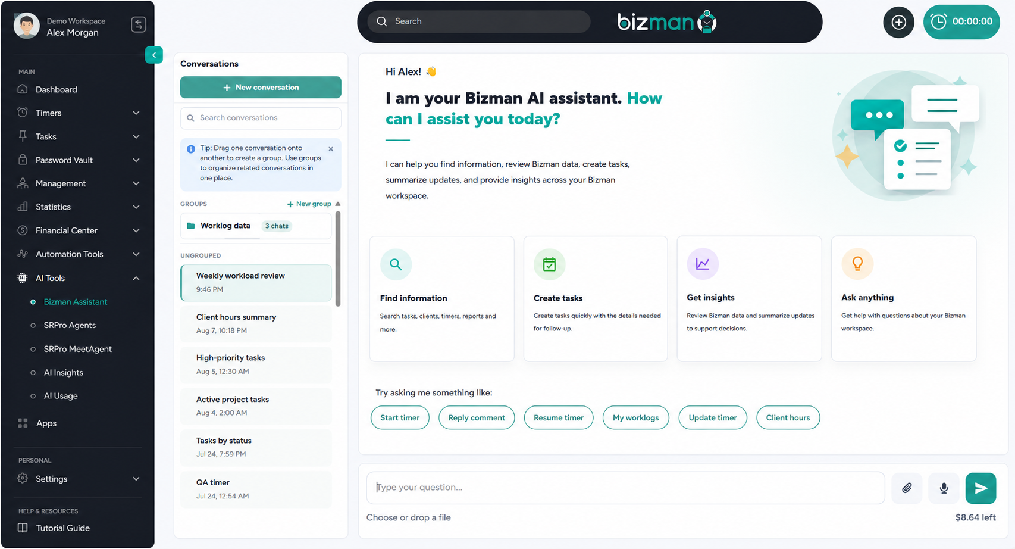Open the Weekly workload review conversation
Screen dimensions: 1015x549
(256, 283)
